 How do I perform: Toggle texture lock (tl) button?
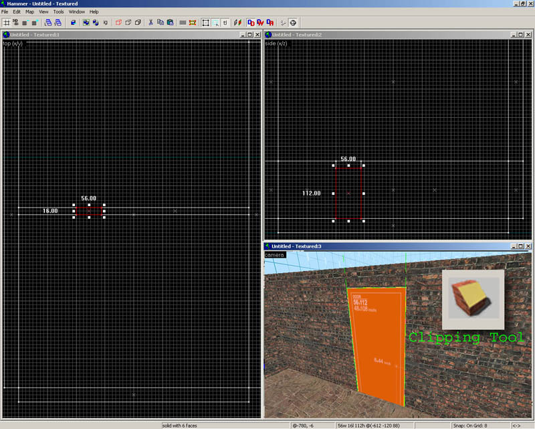(225, 22)
